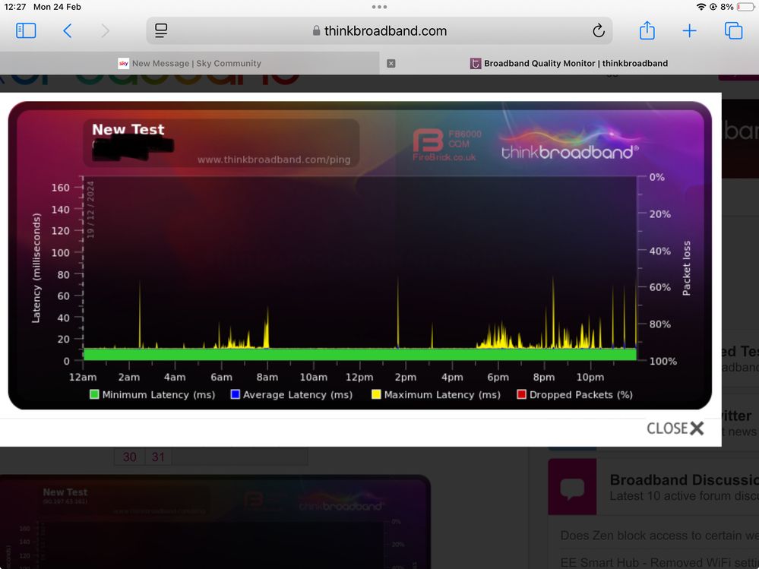The image size is (759, 569).
Task: Select calendar day 31
Action: (x=158, y=457)
